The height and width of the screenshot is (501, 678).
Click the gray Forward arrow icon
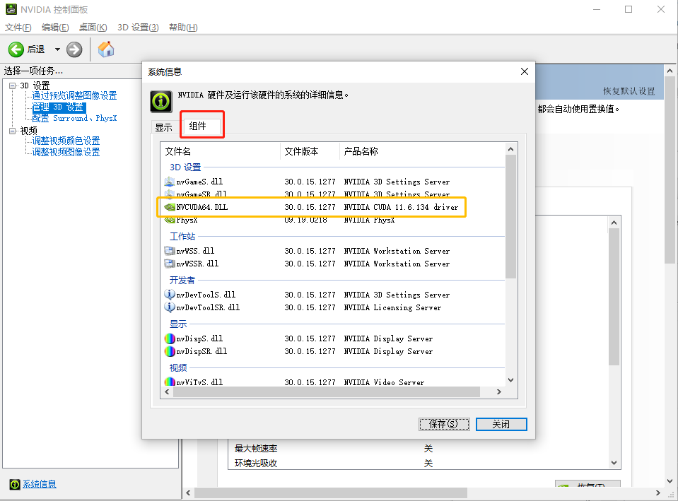coord(74,49)
